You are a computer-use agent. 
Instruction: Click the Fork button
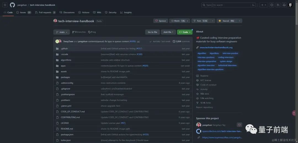click(x=201, y=21)
